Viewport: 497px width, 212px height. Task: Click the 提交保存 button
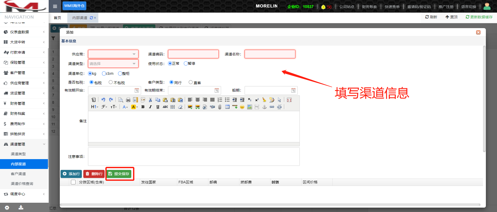pos(119,174)
